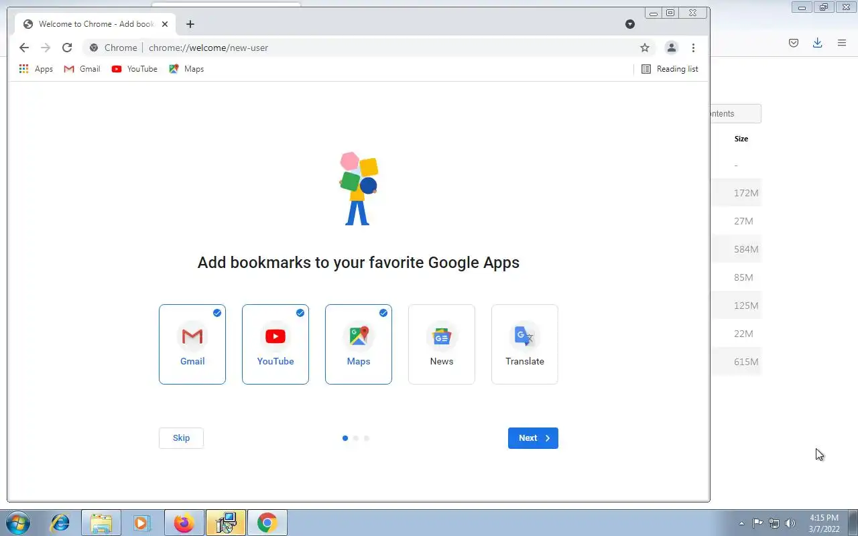The height and width of the screenshot is (536, 858).
Task: Select the Translate app card
Action: coord(525,344)
